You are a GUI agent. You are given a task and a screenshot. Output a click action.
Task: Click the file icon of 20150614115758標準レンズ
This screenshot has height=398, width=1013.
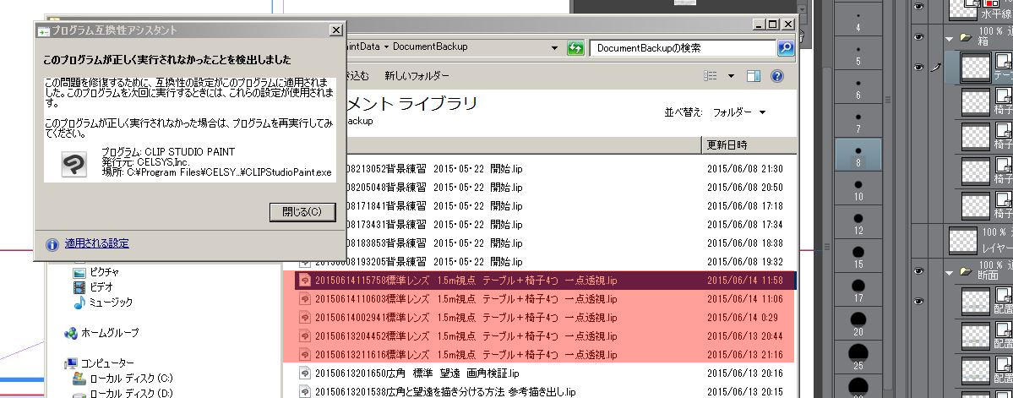pyautogui.click(x=305, y=281)
